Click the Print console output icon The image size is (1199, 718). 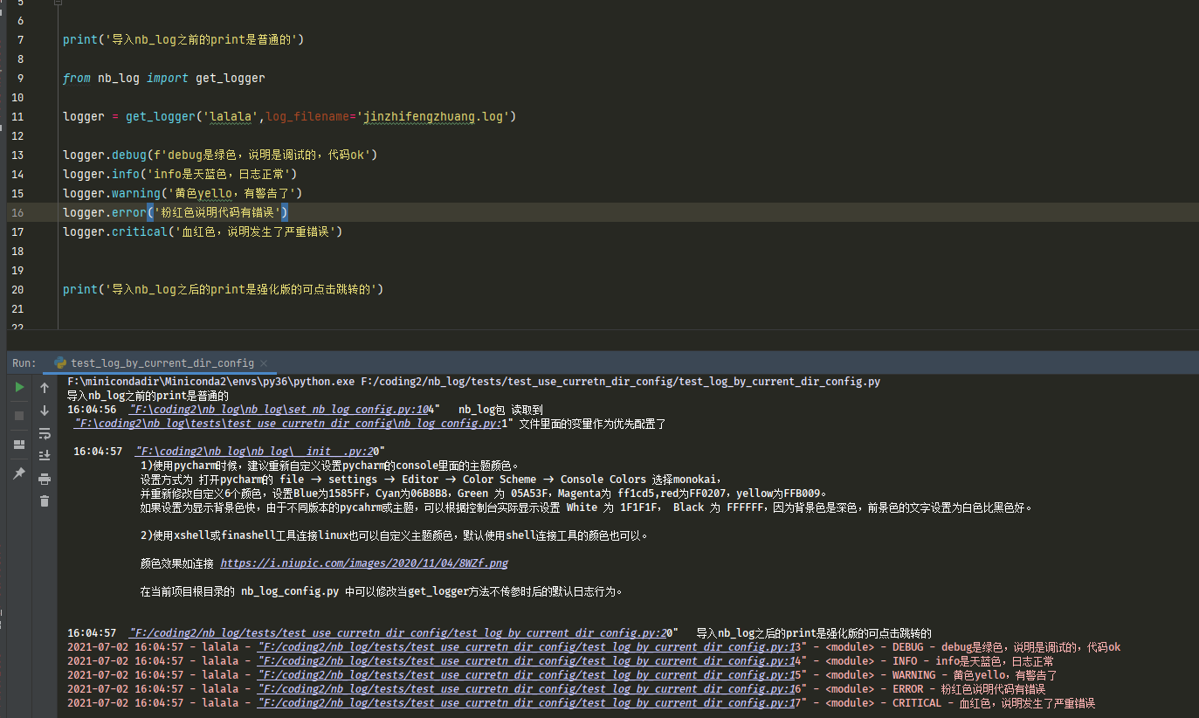45,479
